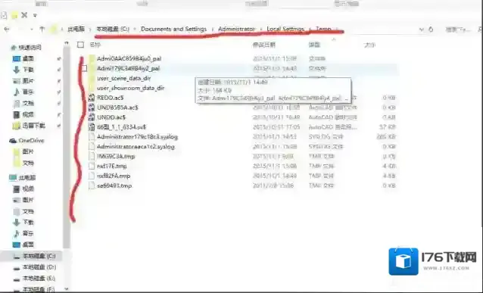This screenshot has height=293, width=483.
Task: Refresh the Temp folder view
Action: coord(431,30)
